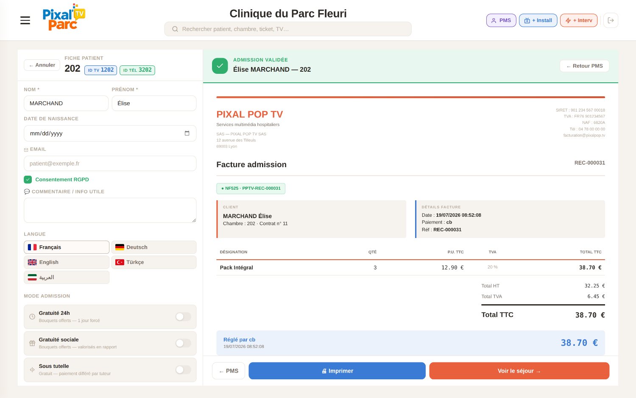The image size is (636, 398).
Task: Select the Deutsch flag language option
Action: (154, 247)
